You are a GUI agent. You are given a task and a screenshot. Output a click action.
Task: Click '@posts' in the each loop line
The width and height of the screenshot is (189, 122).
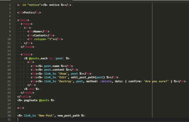coord(34,58)
